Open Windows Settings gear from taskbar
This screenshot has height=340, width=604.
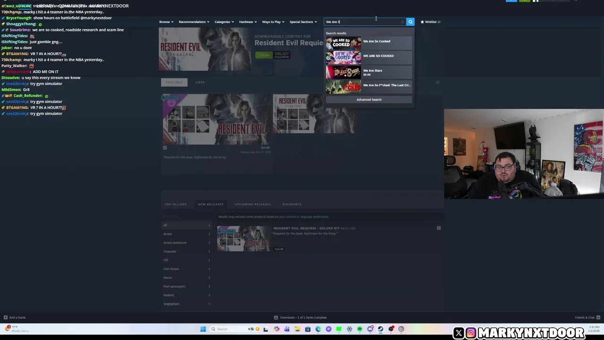pyautogui.click(x=349, y=329)
